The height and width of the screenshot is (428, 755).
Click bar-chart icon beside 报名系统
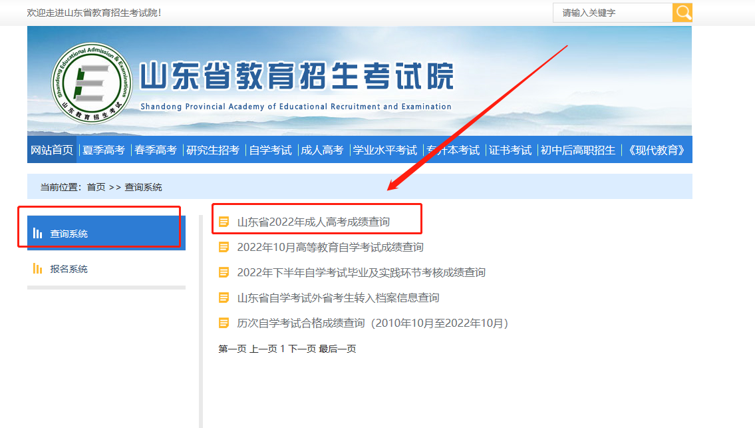[x=37, y=268]
